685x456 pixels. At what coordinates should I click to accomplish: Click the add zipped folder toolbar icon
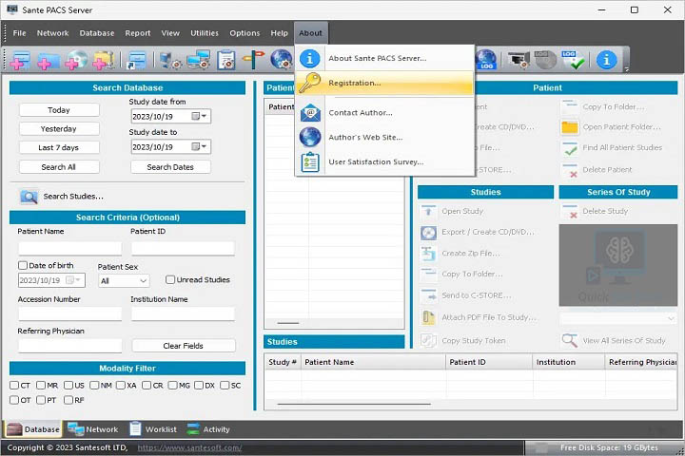pos(103,60)
